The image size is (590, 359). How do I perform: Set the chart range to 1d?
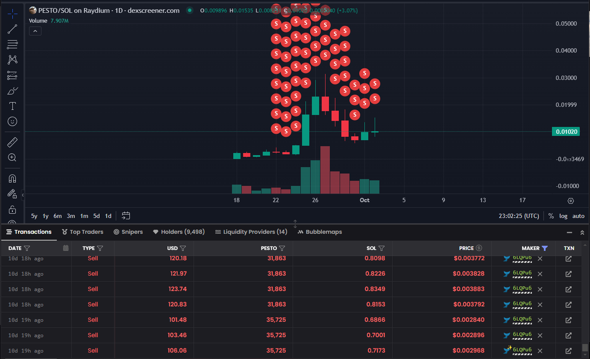point(108,216)
